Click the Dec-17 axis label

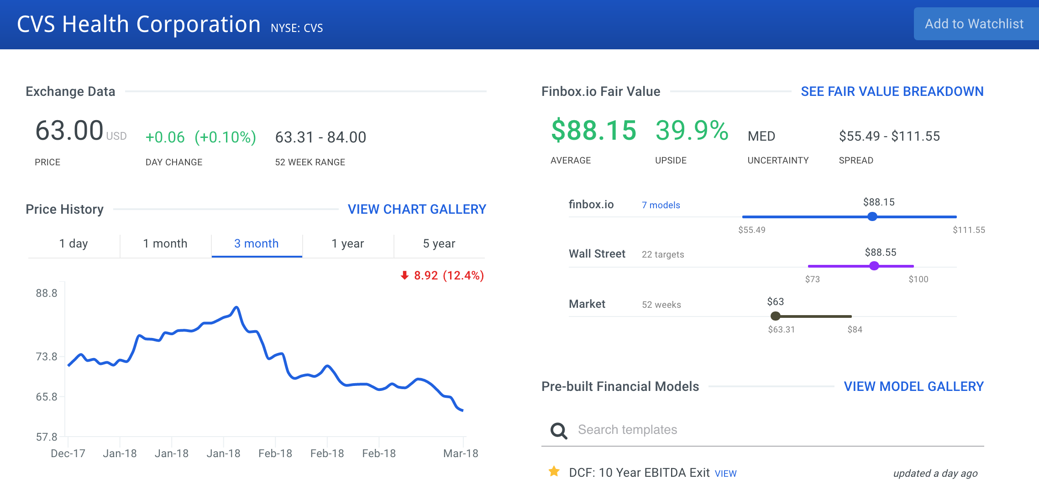68,453
